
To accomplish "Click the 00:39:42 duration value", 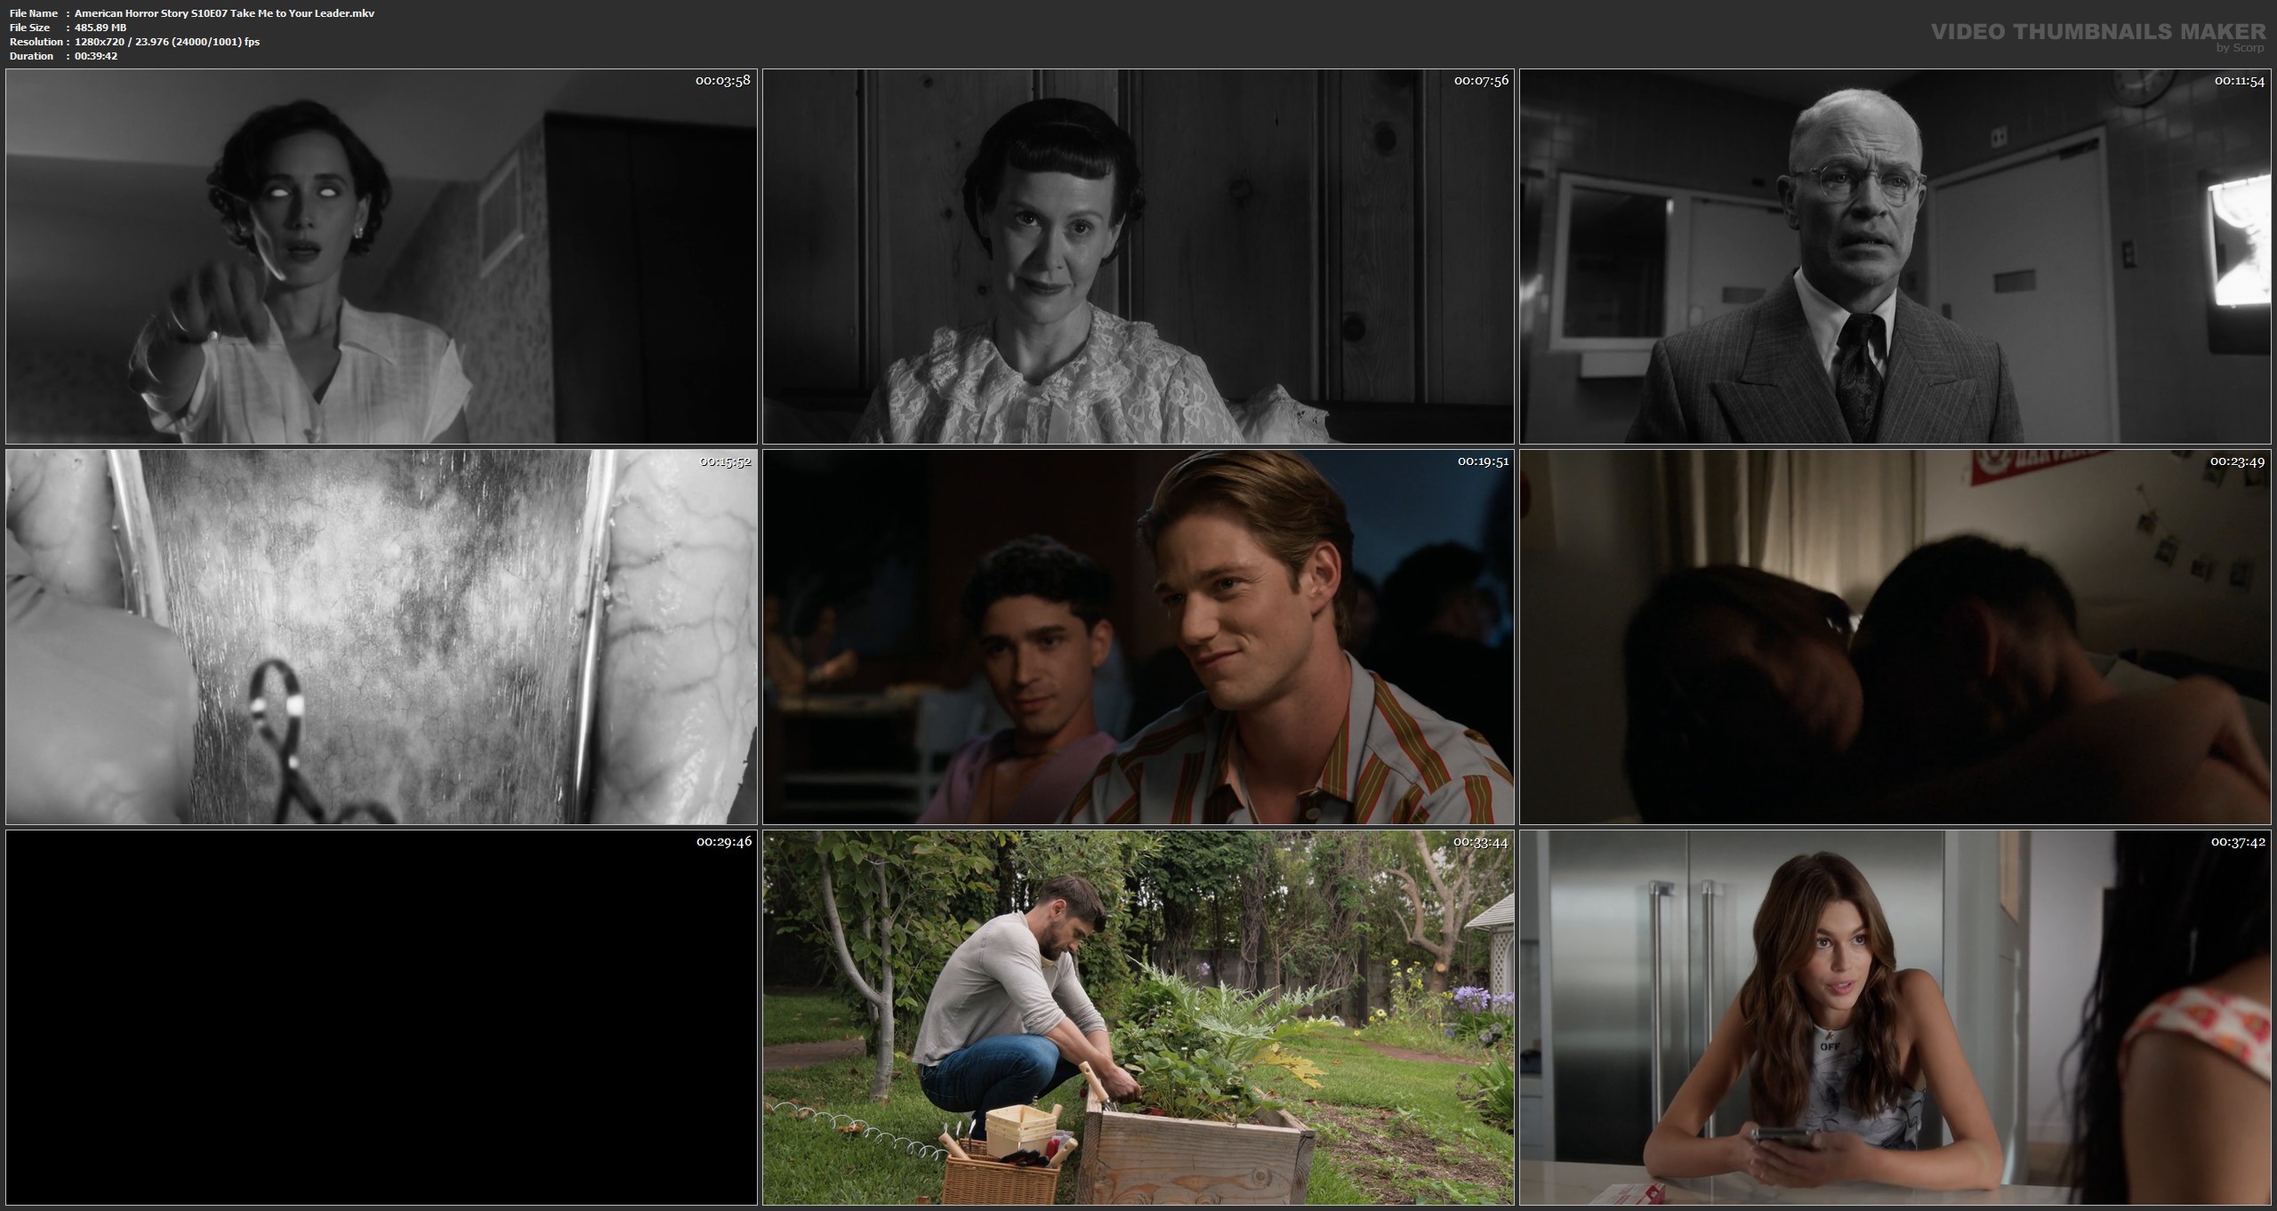I will click(96, 56).
